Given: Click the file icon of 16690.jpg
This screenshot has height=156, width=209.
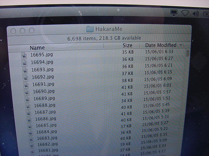Looking at the screenshot, I should pyautogui.click(x=27, y=92).
